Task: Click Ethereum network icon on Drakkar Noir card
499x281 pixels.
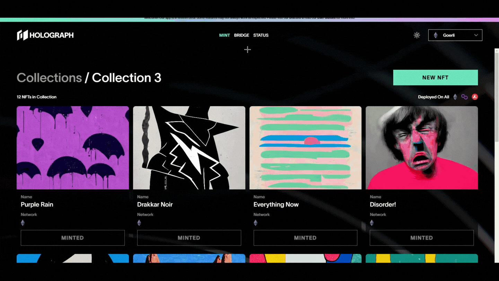Action: [139, 223]
